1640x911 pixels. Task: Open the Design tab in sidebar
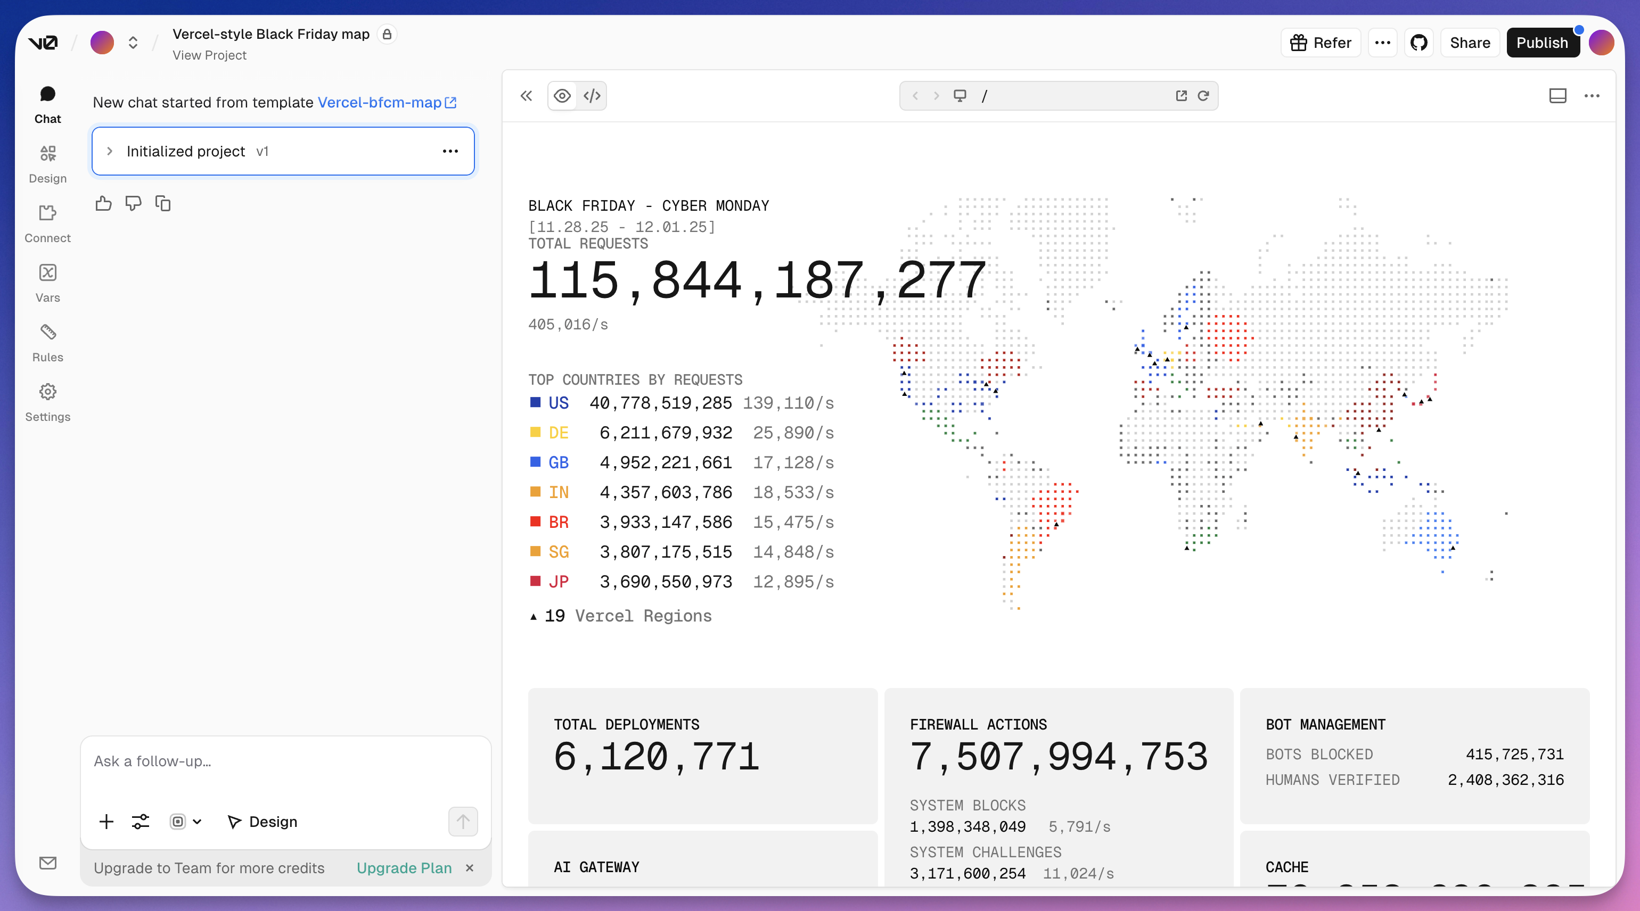48,163
